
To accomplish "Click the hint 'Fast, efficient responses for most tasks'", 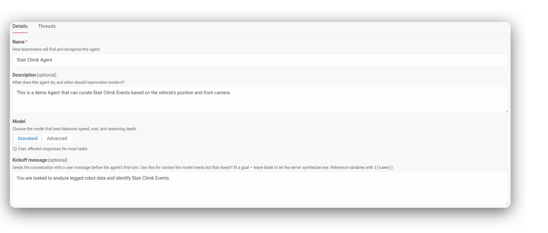I will pyautogui.click(x=53, y=149).
